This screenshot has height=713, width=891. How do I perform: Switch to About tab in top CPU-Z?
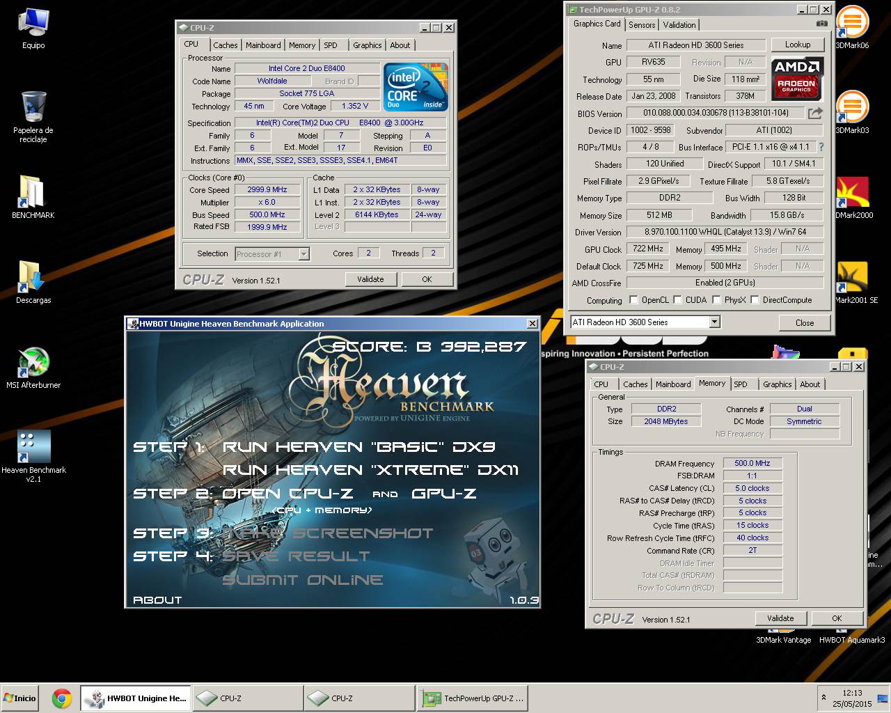(x=400, y=45)
